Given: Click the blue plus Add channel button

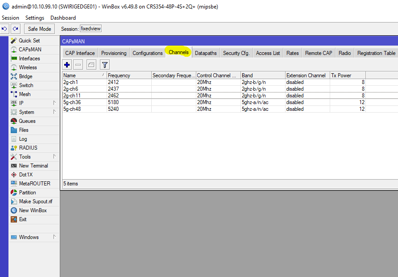Looking at the screenshot, I should pyautogui.click(x=67, y=65).
